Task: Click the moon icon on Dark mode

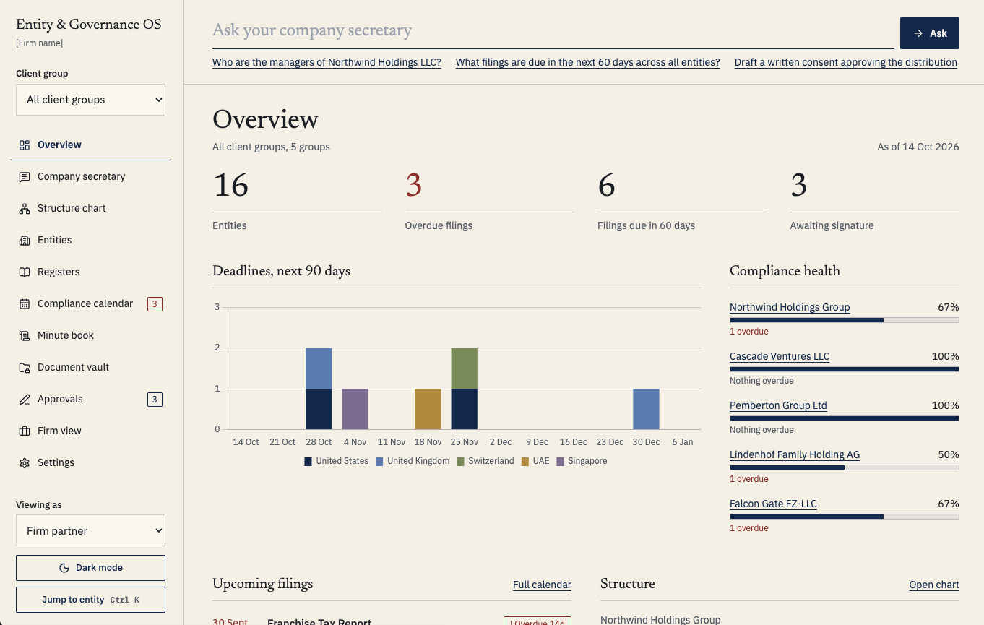Action: click(x=64, y=568)
